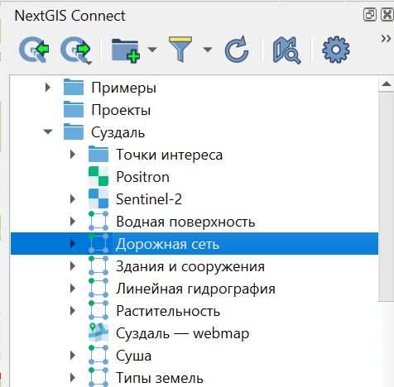
Task: Expand the Суша layer
Action: pos(73,356)
